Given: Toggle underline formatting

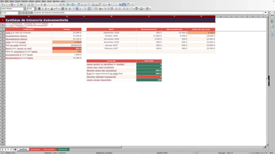Looking at the screenshot, I should [x=46, y=9].
